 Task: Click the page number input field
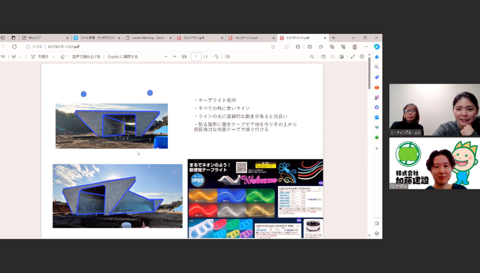click(196, 56)
